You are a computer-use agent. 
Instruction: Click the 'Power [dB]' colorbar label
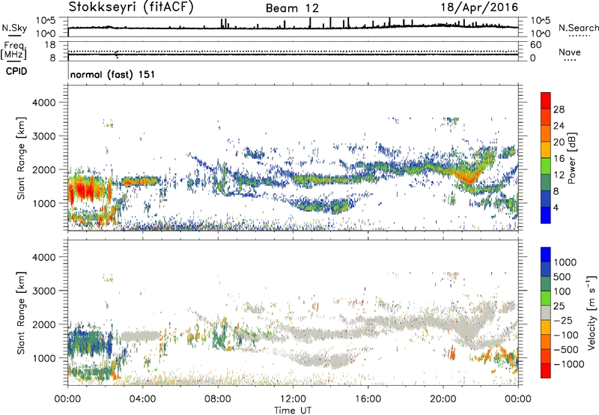point(571,158)
